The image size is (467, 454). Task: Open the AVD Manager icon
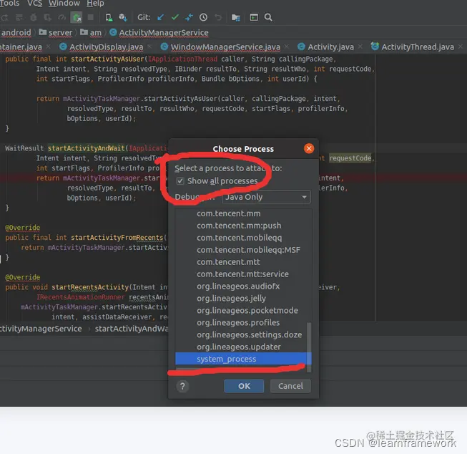point(109,17)
